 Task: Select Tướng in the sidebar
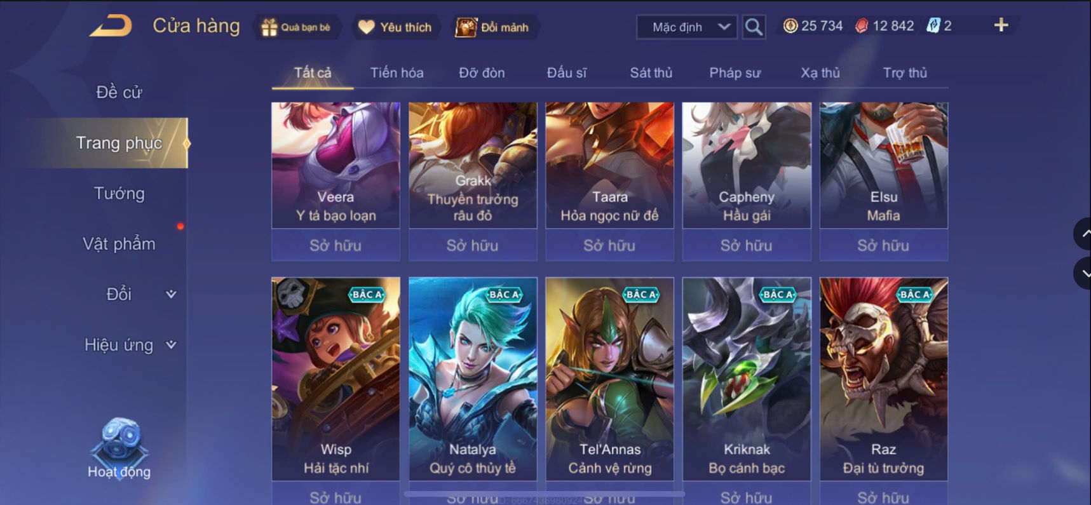pos(119,193)
